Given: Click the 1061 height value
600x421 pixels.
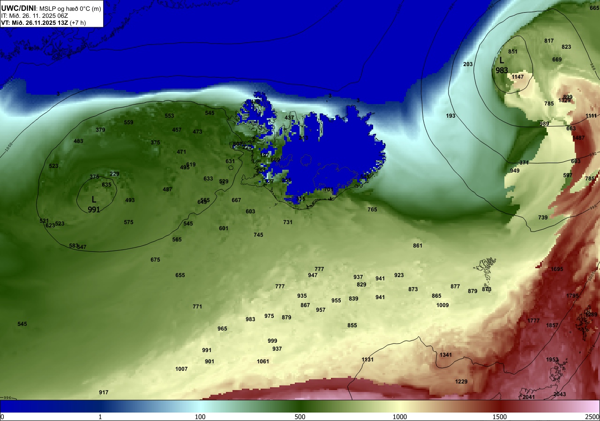Looking at the screenshot, I should [x=263, y=361].
